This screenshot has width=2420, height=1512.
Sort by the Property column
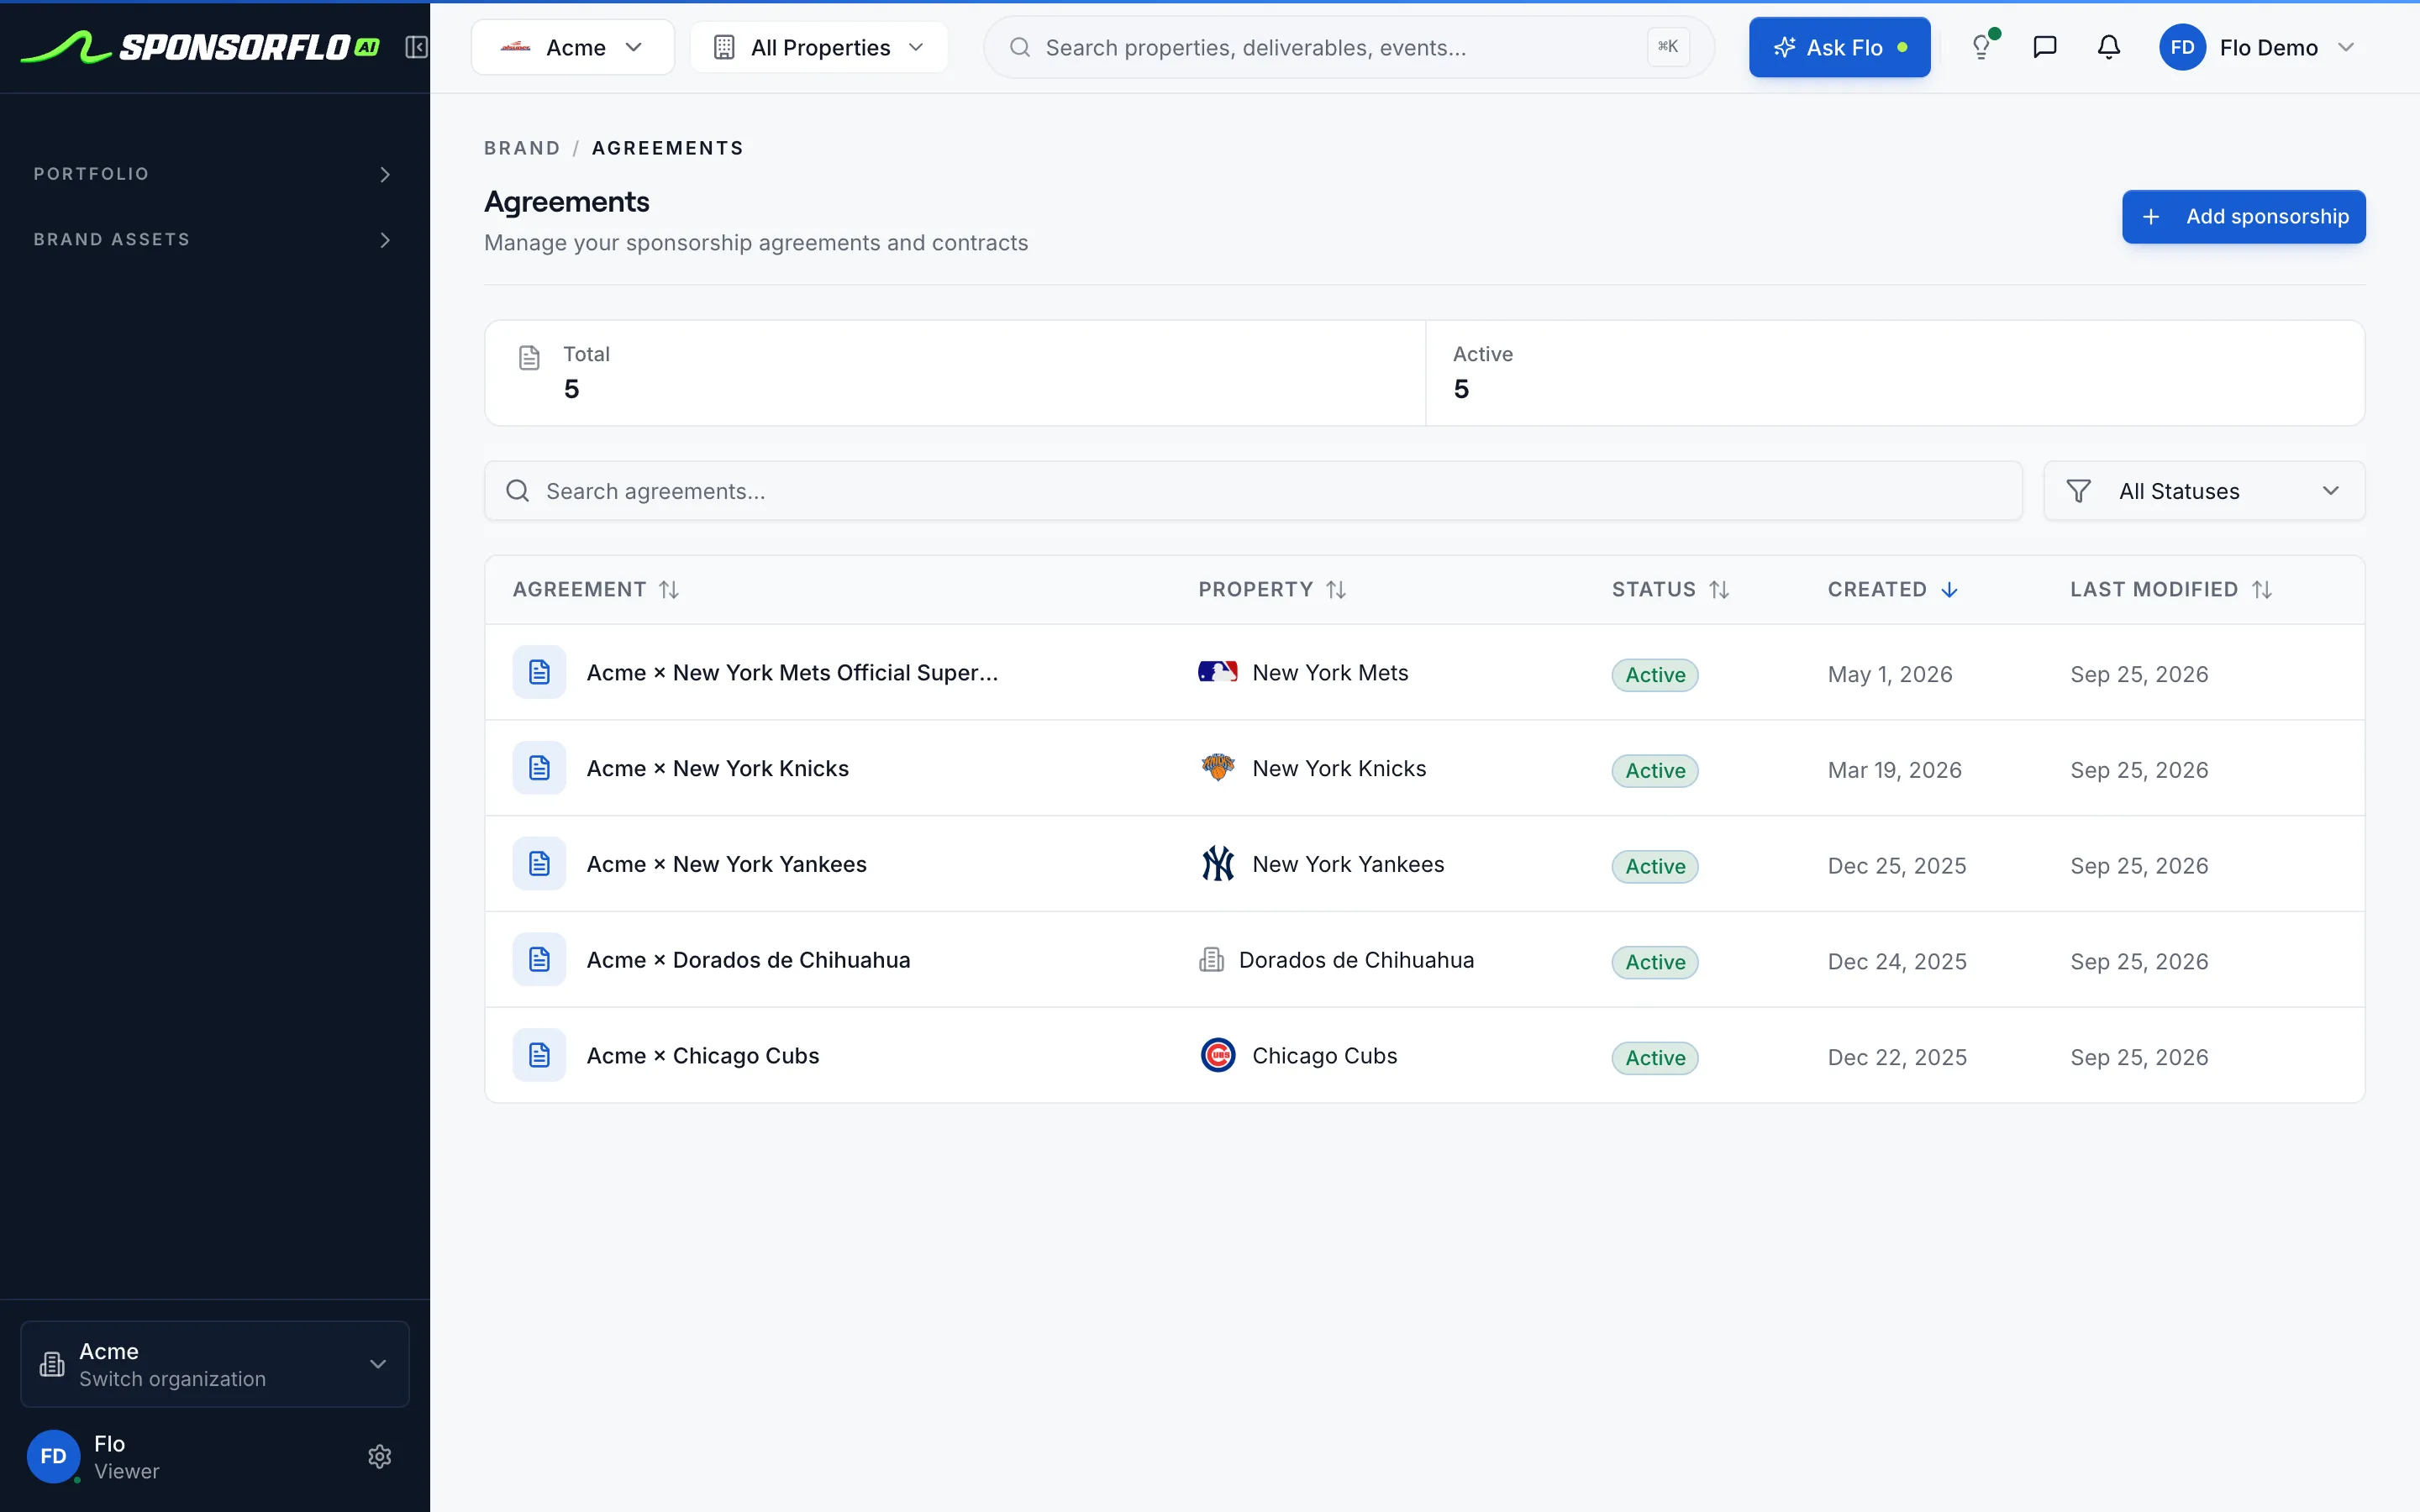1272,590
